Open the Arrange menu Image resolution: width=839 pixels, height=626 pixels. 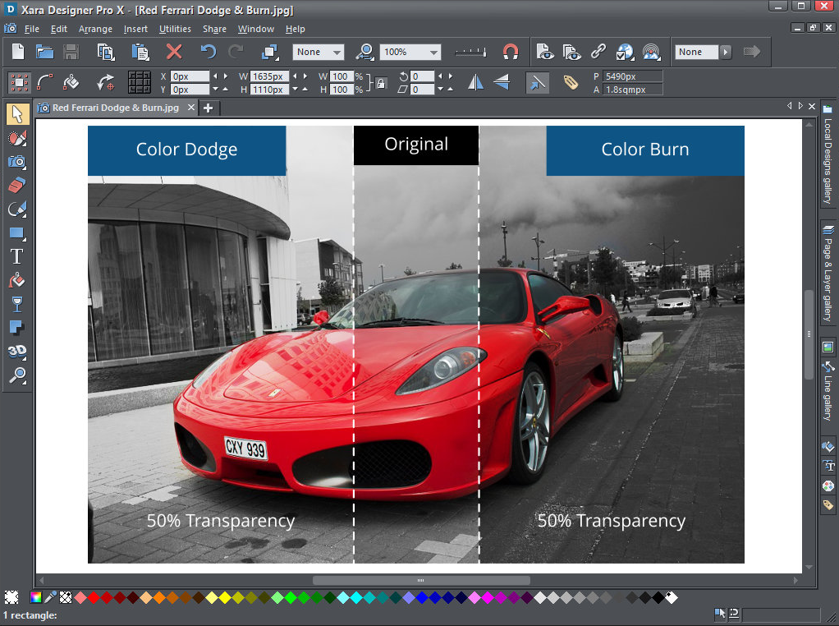pyautogui.click(x=95, y=29)
